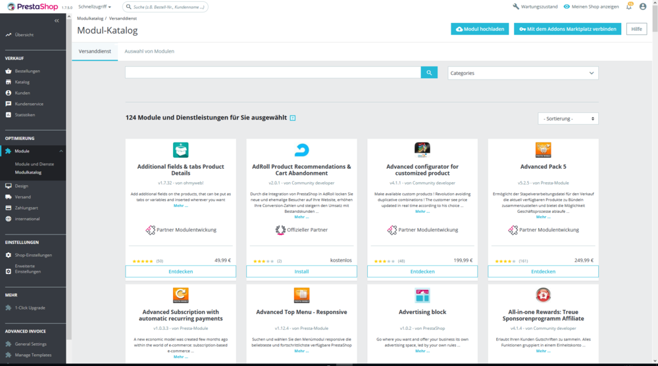Click the PrestaShop logo
The height and width of the screenshot is (366, 658).
[32, 7]
